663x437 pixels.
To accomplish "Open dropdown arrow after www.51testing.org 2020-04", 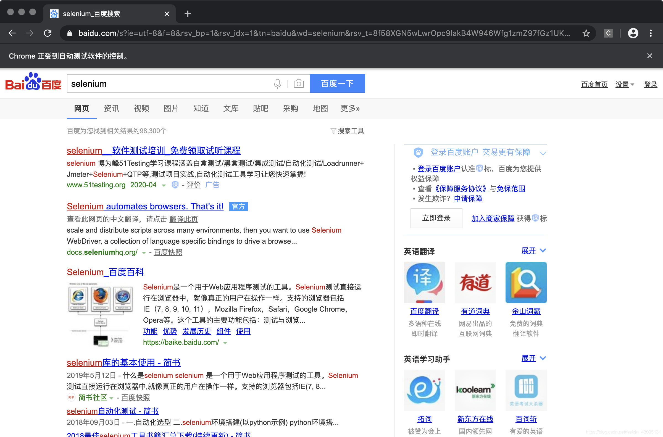I will [164, 185].
